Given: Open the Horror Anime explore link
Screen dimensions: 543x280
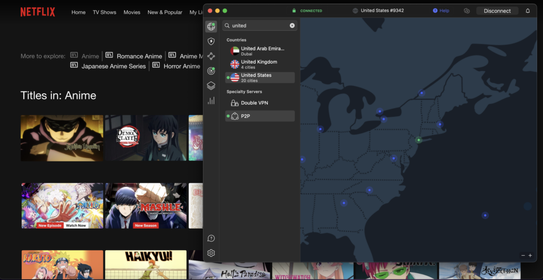Looking at the screenshot, I should pos(182,66).
